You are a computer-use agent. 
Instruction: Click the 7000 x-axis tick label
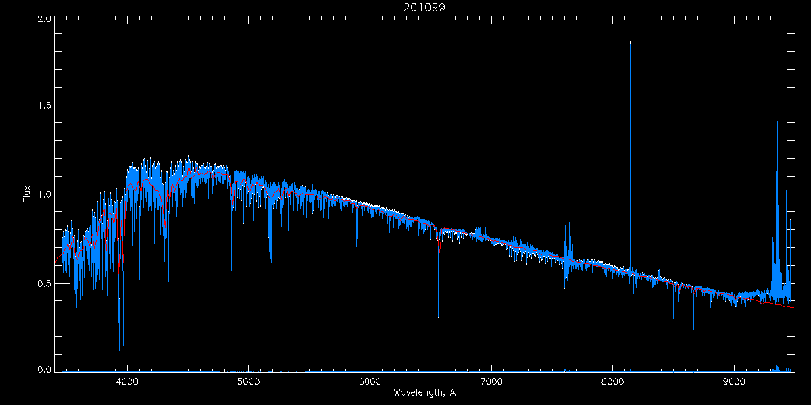tap(491, 381)
